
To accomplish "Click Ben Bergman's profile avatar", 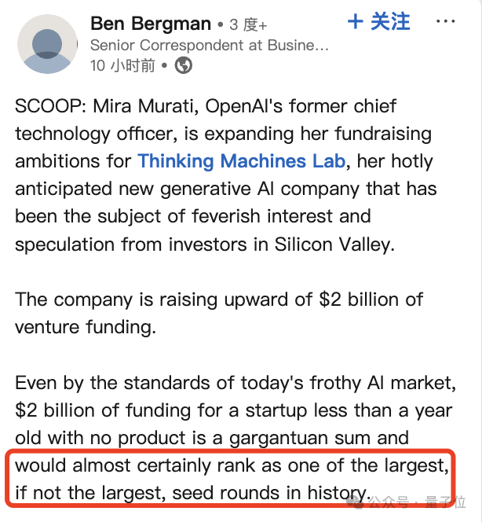I will 46,44.
